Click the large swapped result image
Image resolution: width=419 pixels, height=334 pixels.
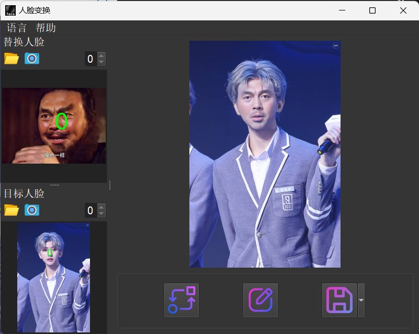(265, 154)
